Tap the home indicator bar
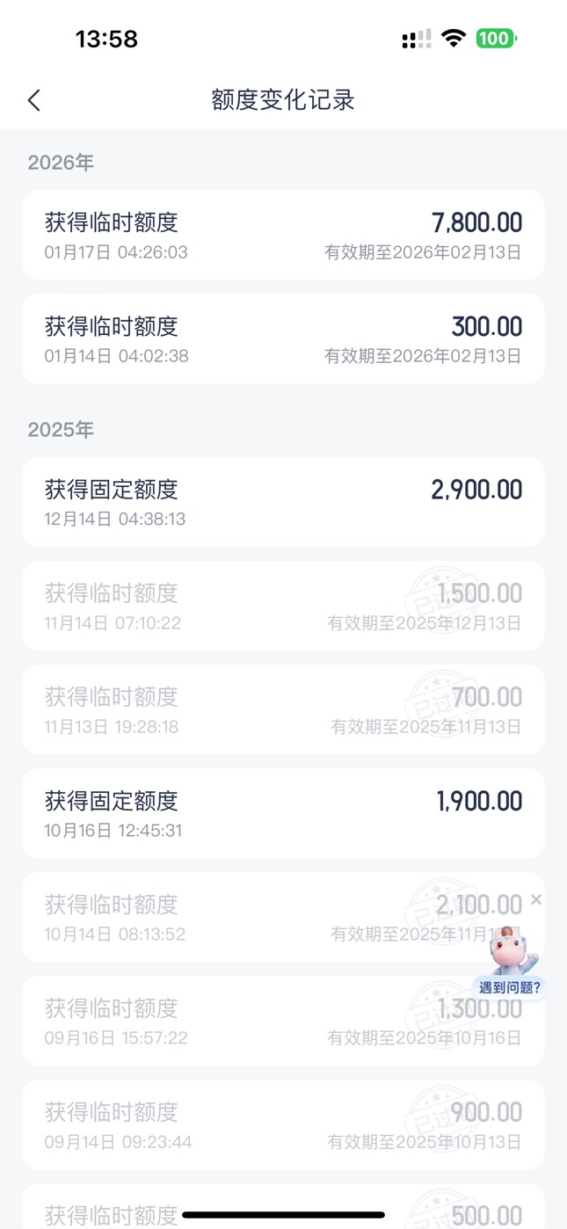The image size is (567, 1229). (283, 1215)
